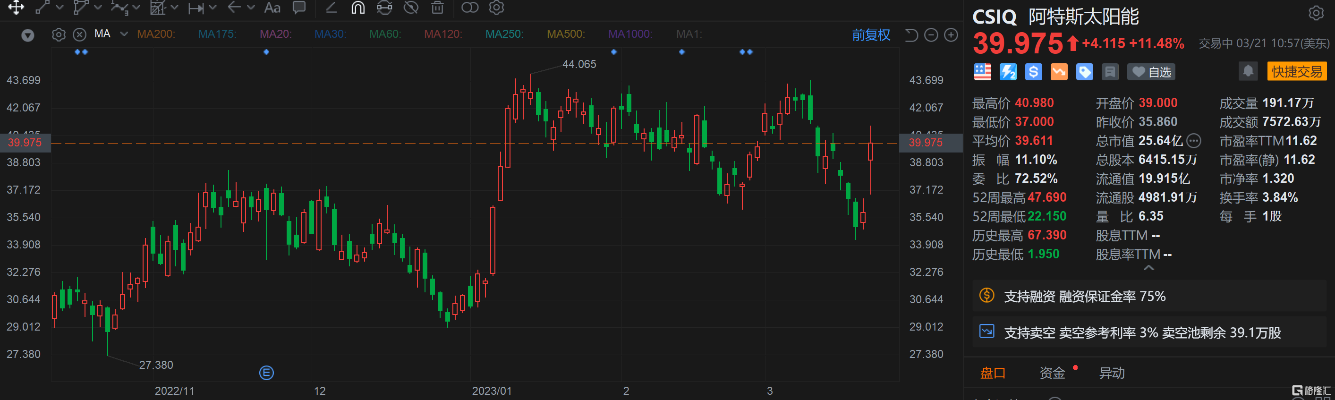Click the blue dollar sign icon
This screenshot has height=400, width=1335.
coord(1033,72)
